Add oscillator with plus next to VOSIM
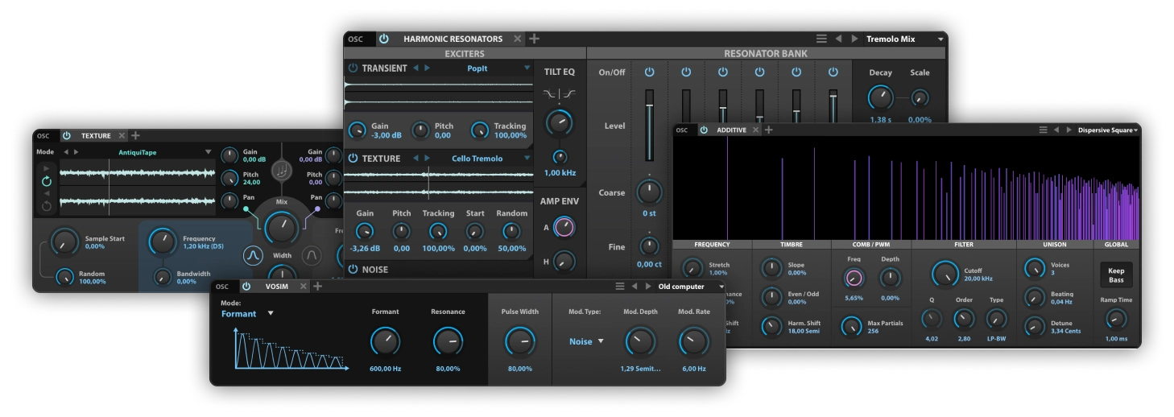Viewport: 1174px width, 417px height. (x=318, y=287)
